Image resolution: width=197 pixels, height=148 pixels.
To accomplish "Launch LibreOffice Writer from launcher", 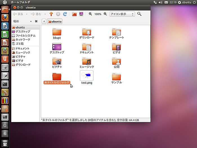I will (x=5, y=26).
